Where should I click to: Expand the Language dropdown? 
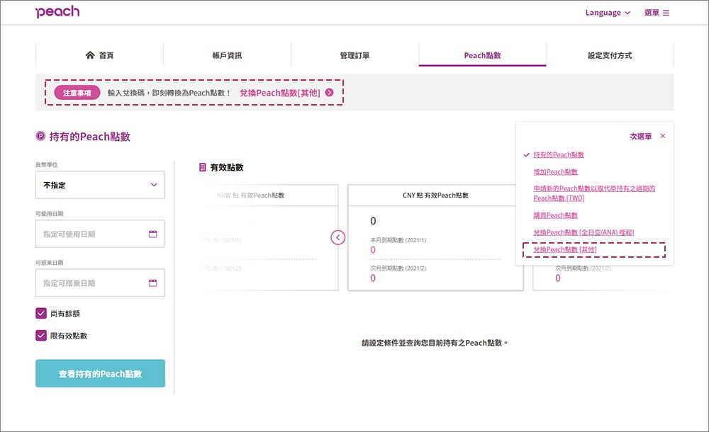608,13
